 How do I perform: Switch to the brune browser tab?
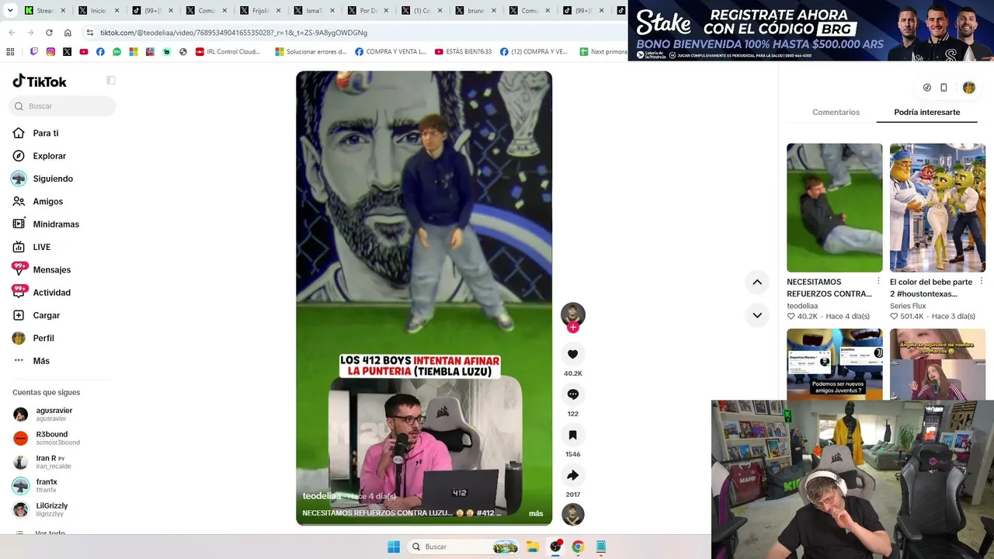click(x=476, y=11)
